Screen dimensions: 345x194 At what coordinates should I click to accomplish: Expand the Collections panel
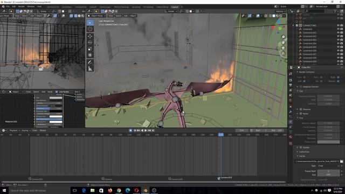[298, 152]
